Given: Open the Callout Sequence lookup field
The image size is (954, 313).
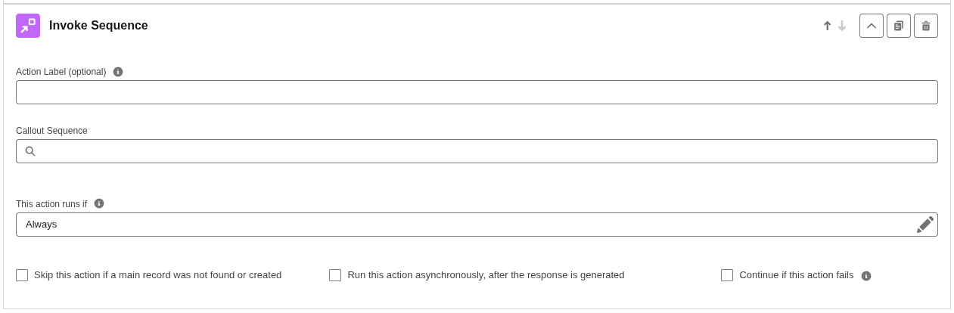Looking at the screenshot, I should point(477,151).
